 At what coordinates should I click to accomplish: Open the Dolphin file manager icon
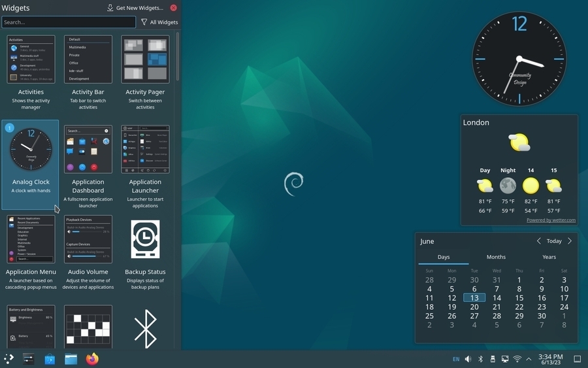[71, 359]
